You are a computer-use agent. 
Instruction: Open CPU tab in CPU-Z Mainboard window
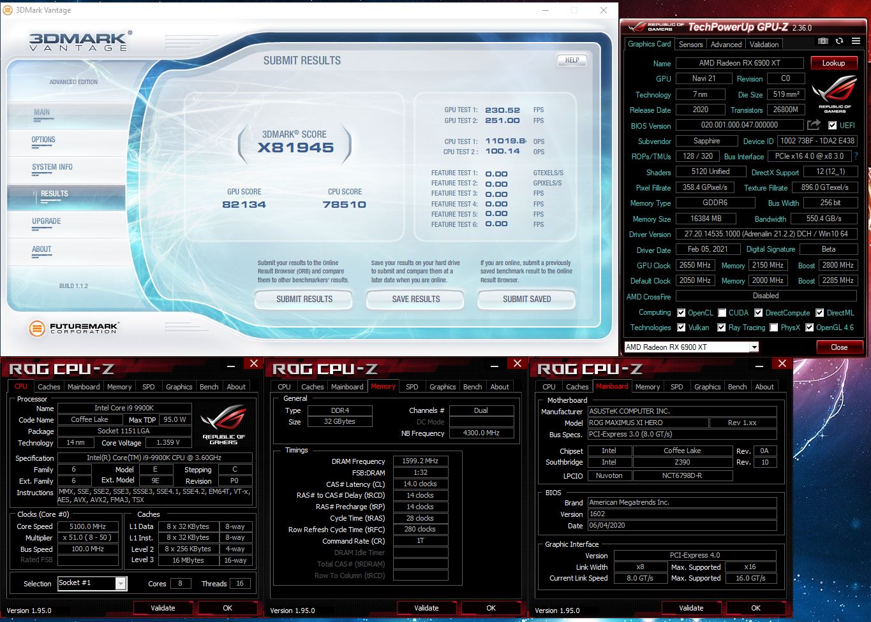[x=549, y=387]
